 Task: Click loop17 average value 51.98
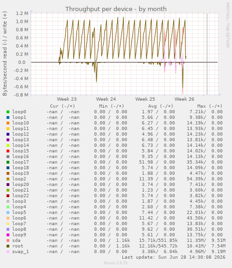[x=146, y=162]
